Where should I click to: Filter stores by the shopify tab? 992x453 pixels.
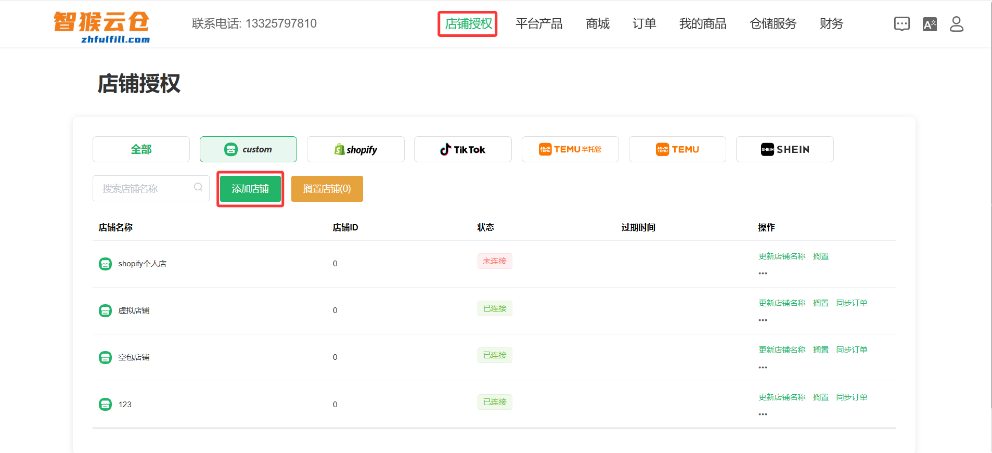[356, 149]
